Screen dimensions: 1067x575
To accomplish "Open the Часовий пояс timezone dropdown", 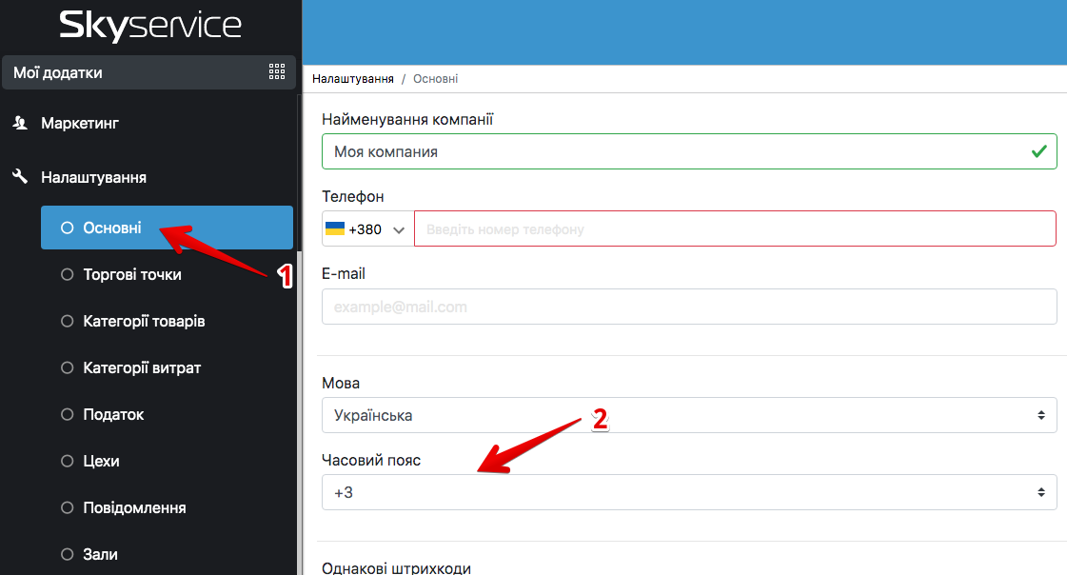I will 688,492.
